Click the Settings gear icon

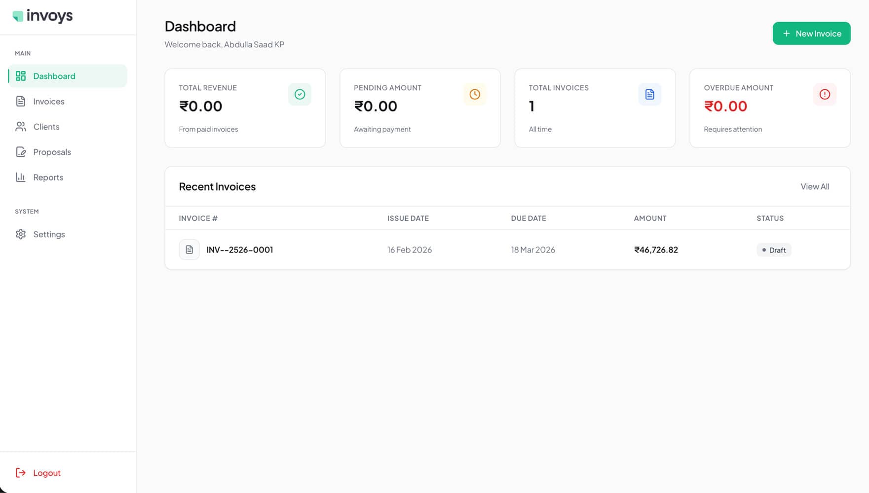(x=21, y=234)
